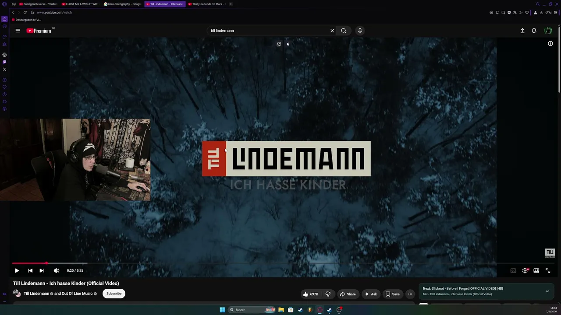This screenshot has width=561, height=315.
Task: Go back in browser history
Action: click(x=13, y=12)
